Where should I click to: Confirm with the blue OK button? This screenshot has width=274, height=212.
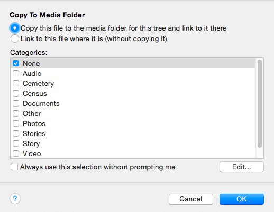[242, 199]
